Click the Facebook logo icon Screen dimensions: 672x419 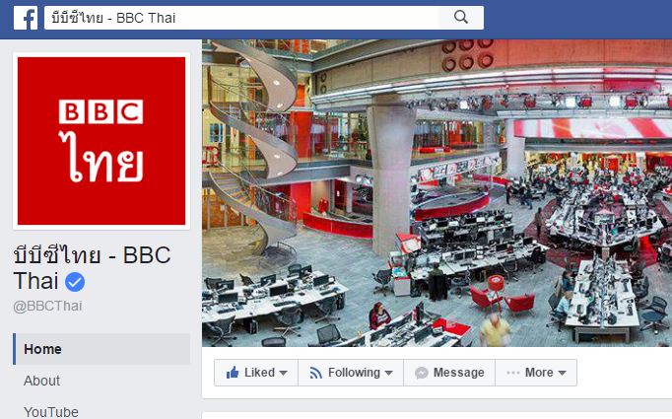[26, 18]
